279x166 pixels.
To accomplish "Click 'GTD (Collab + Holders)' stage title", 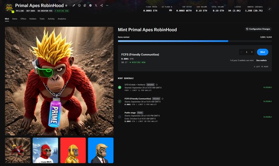I will (135, 85).
